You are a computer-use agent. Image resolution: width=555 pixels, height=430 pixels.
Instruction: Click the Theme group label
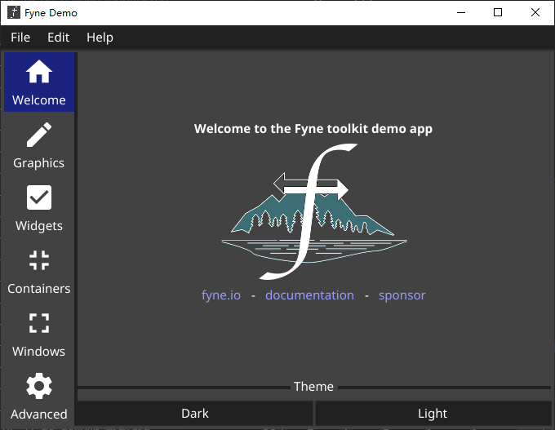313,387
